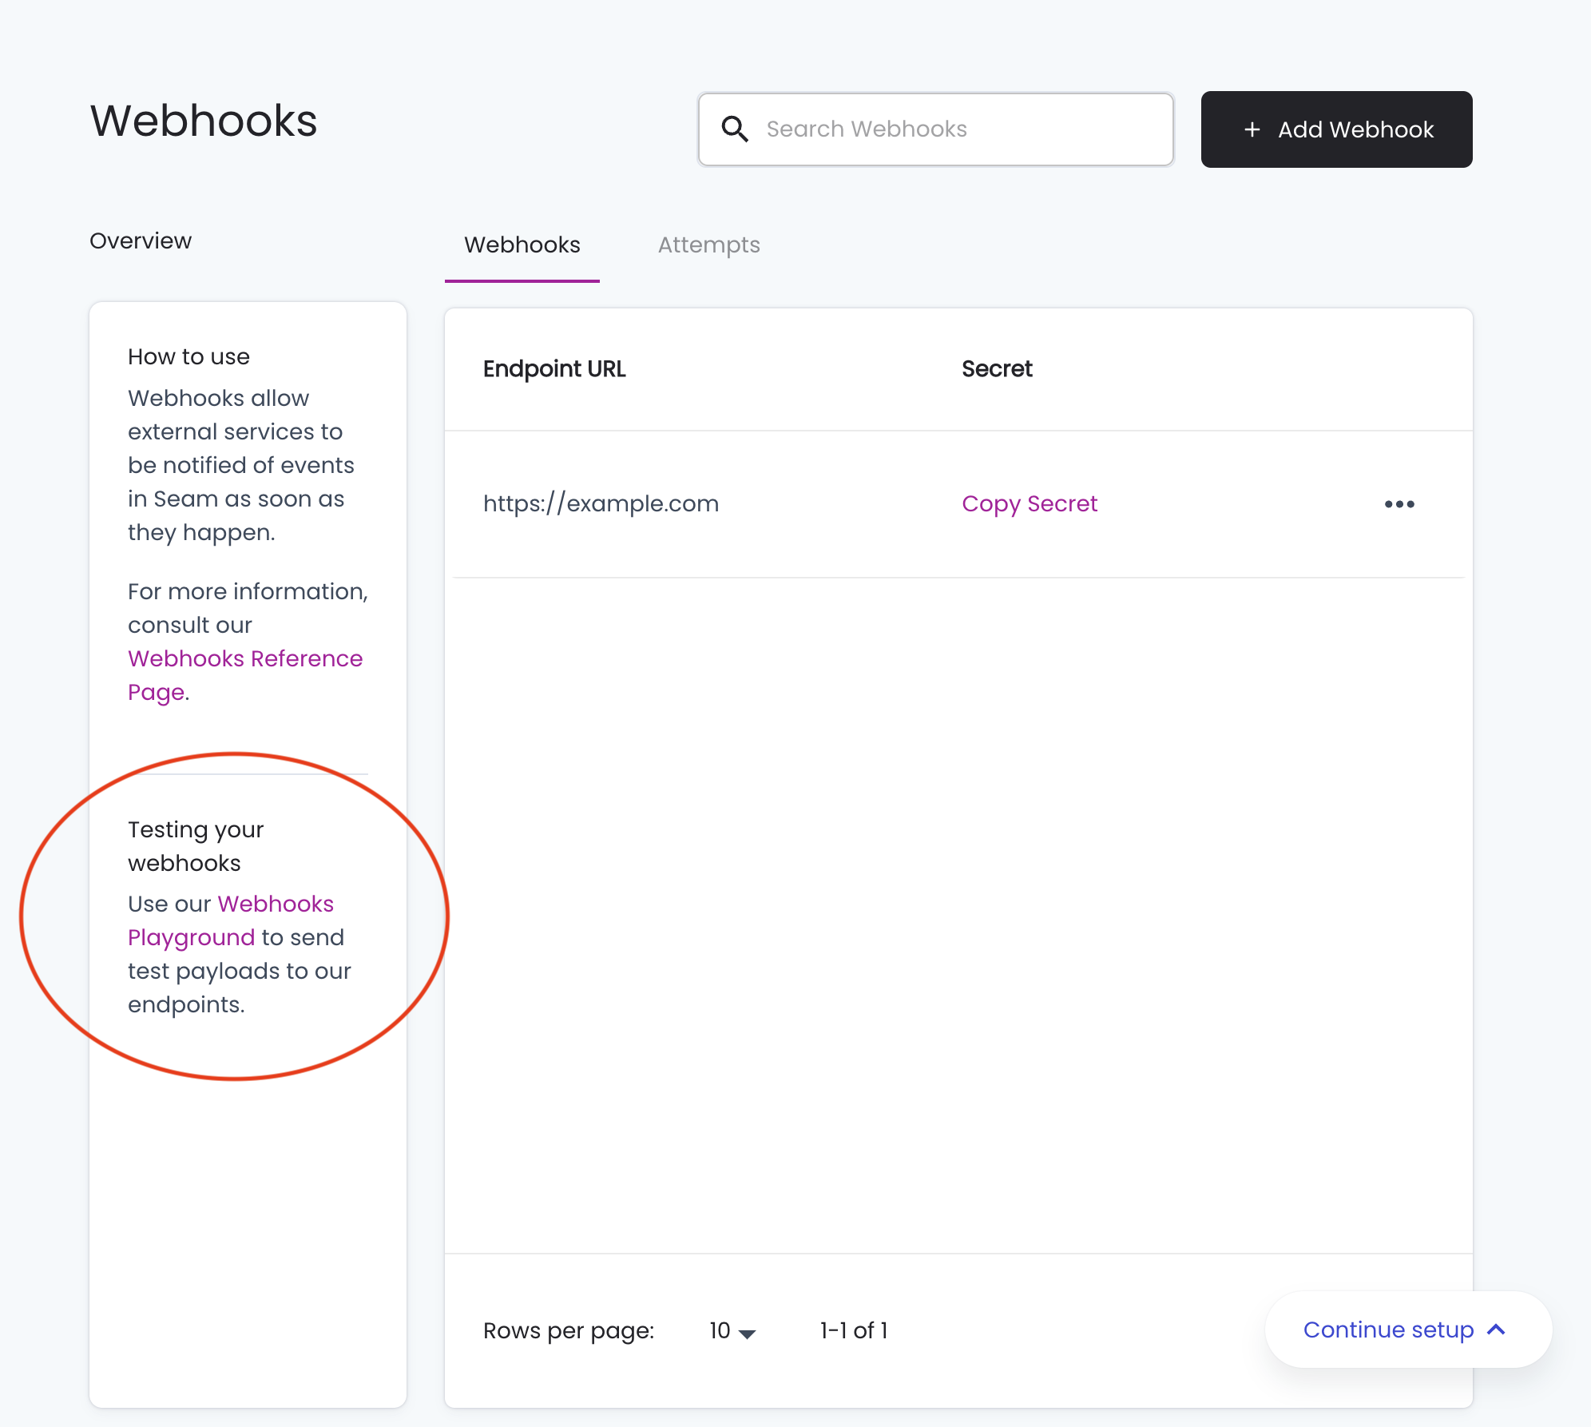Open the three-dot row actions menu

coord(1399,504)
